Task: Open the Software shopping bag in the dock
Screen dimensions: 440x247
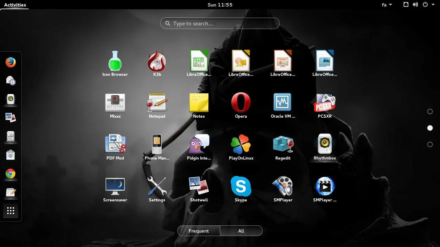Action: pyautogui.click(x=11, y=155)
